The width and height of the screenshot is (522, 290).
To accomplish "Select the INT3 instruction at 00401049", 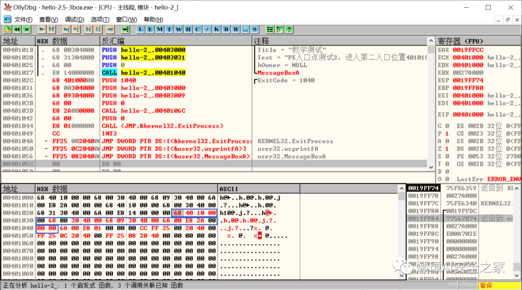I will click(109, 133).
